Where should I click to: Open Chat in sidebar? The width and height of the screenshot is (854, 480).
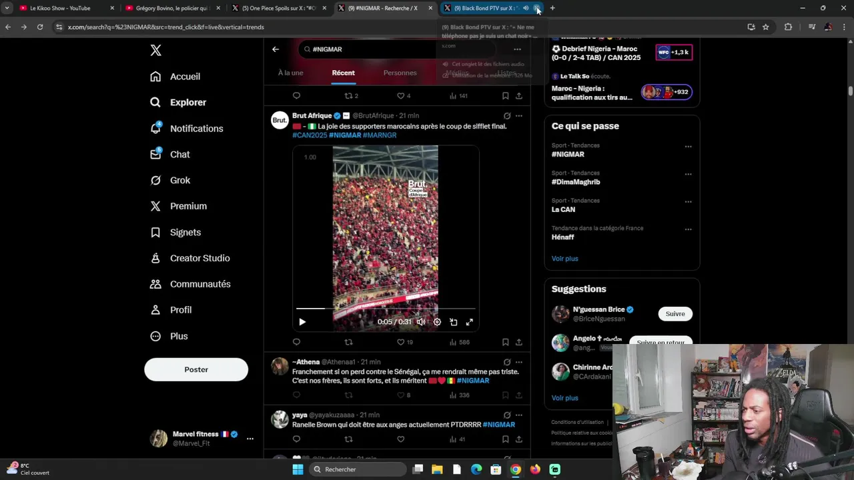170,155
